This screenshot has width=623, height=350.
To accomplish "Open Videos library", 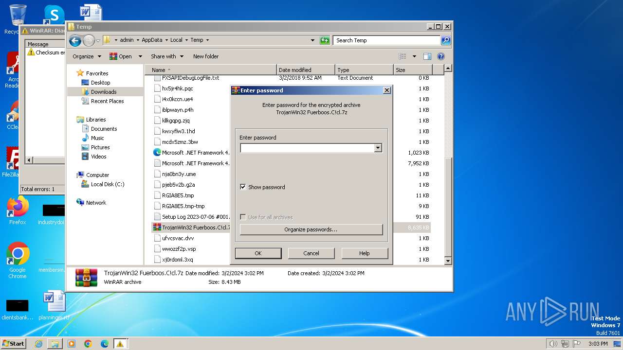I will (x=98, y=157).
